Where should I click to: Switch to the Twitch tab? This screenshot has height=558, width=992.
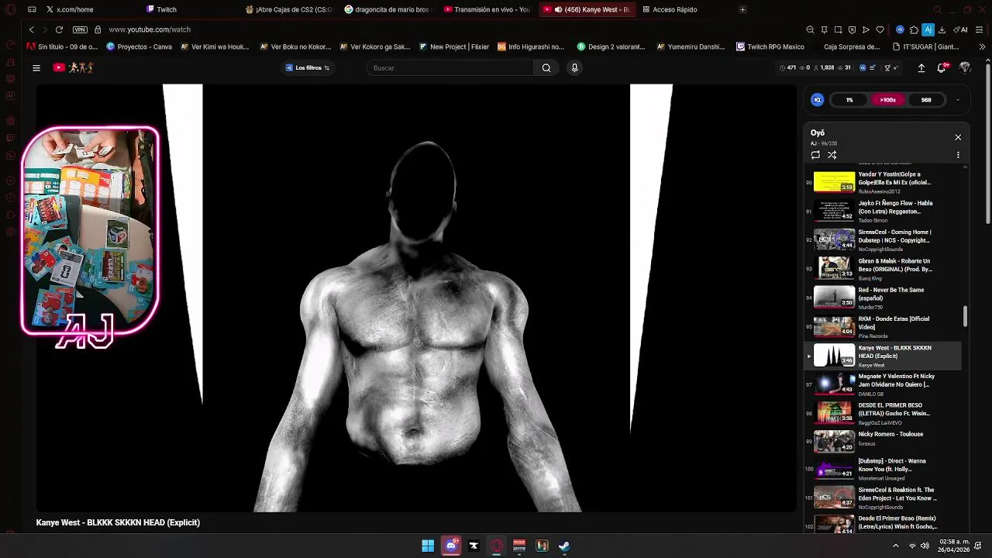coord(191,9)
